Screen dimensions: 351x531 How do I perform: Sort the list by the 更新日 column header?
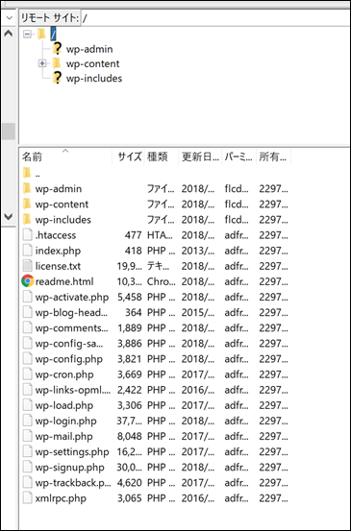[x=200, y=157]
